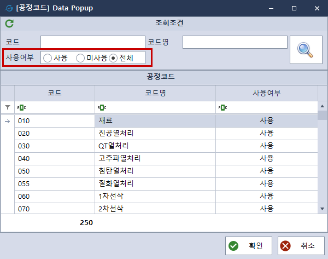Viewport: 328px width, 259px height.
Task: Click the app logo in title bar
Action: (x=8, y=8)
